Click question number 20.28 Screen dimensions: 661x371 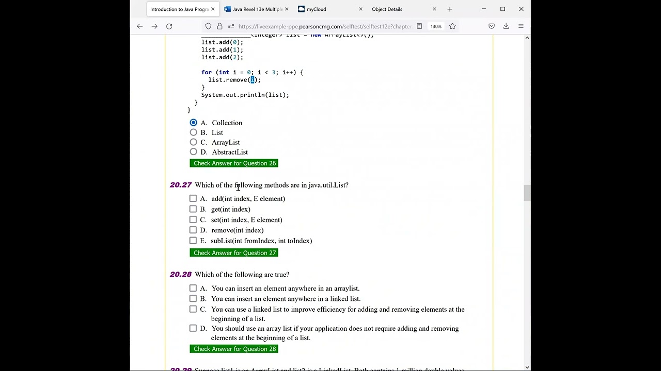coord(181,275)
